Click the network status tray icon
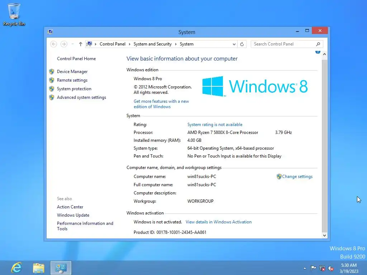Viewport: 367px width, 275px height. [322, 268]
